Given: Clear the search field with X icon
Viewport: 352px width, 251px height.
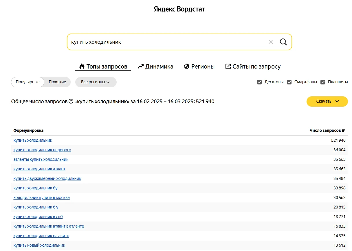Looking at the screenshot, I should click(271, 42).
